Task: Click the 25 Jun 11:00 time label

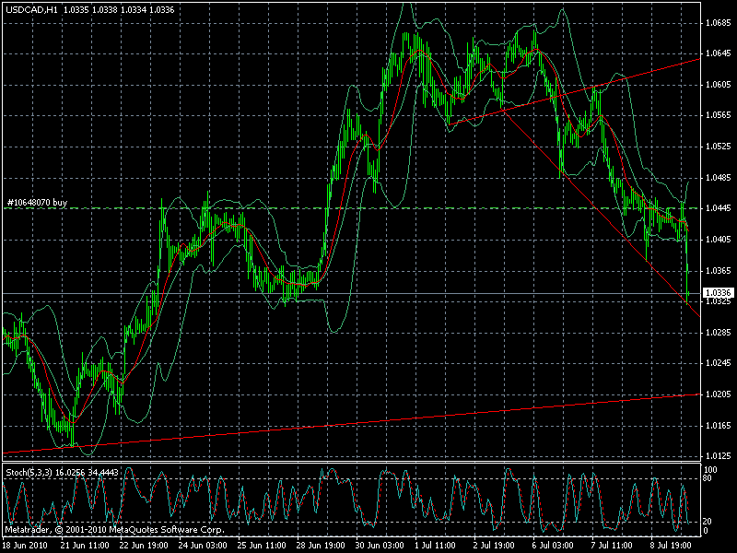Action: point(262,546)
